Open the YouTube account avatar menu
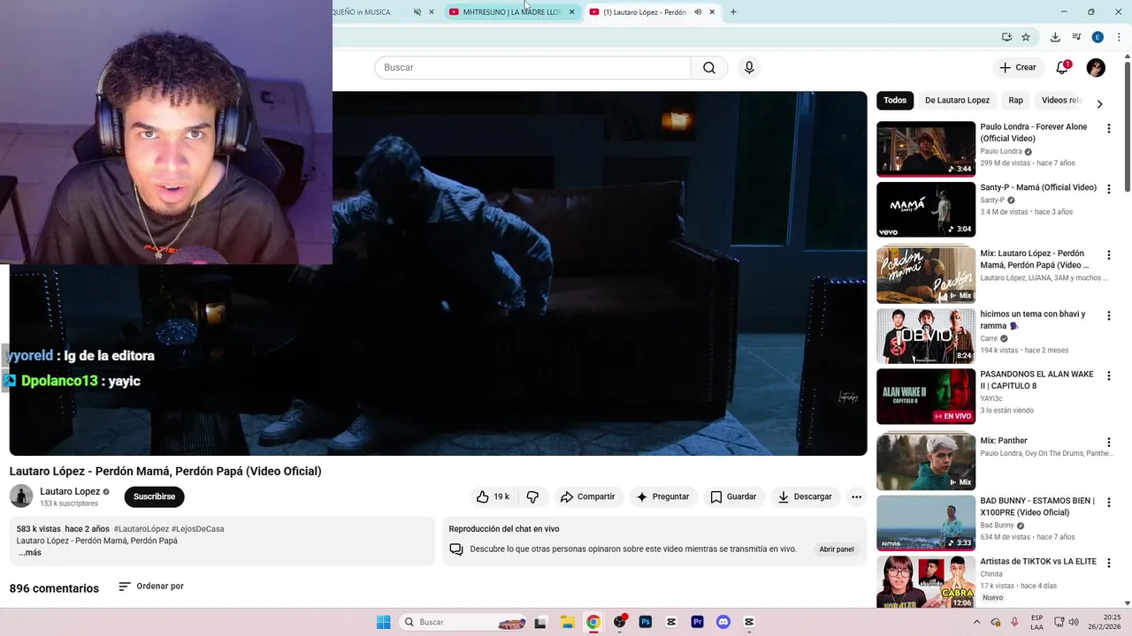 (1096, 67)
